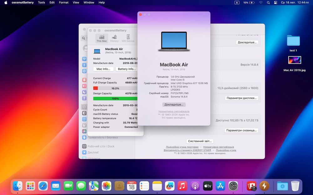Open Trash from the Dock
This screenshot has height=195, width=313.
[x=295, y=186]
